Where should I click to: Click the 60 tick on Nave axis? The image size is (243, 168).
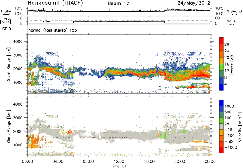[217, 18]
